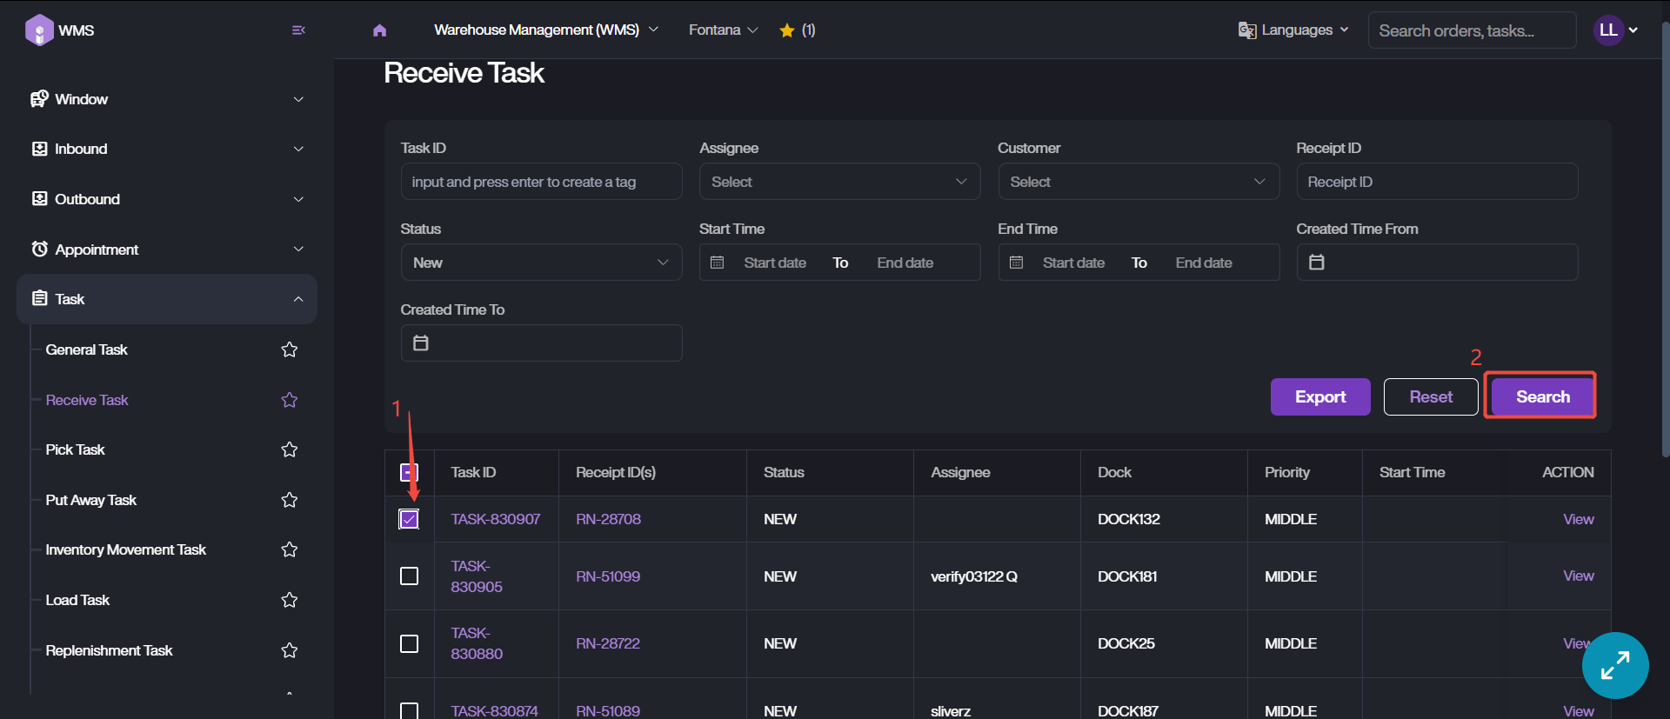The width and height of the screenshot is (1670, 719).
Task: Click the floating expand fullscreen button
Action: click(x=1614, y=665)
